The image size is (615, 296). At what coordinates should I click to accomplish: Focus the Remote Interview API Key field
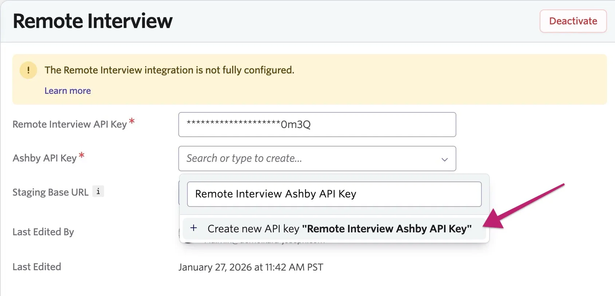point(317,124)
